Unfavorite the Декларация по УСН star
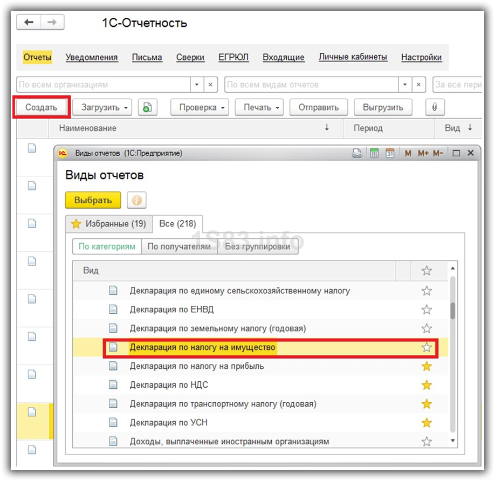This screenshot has width=495, height=481. [x=427, y=423]
